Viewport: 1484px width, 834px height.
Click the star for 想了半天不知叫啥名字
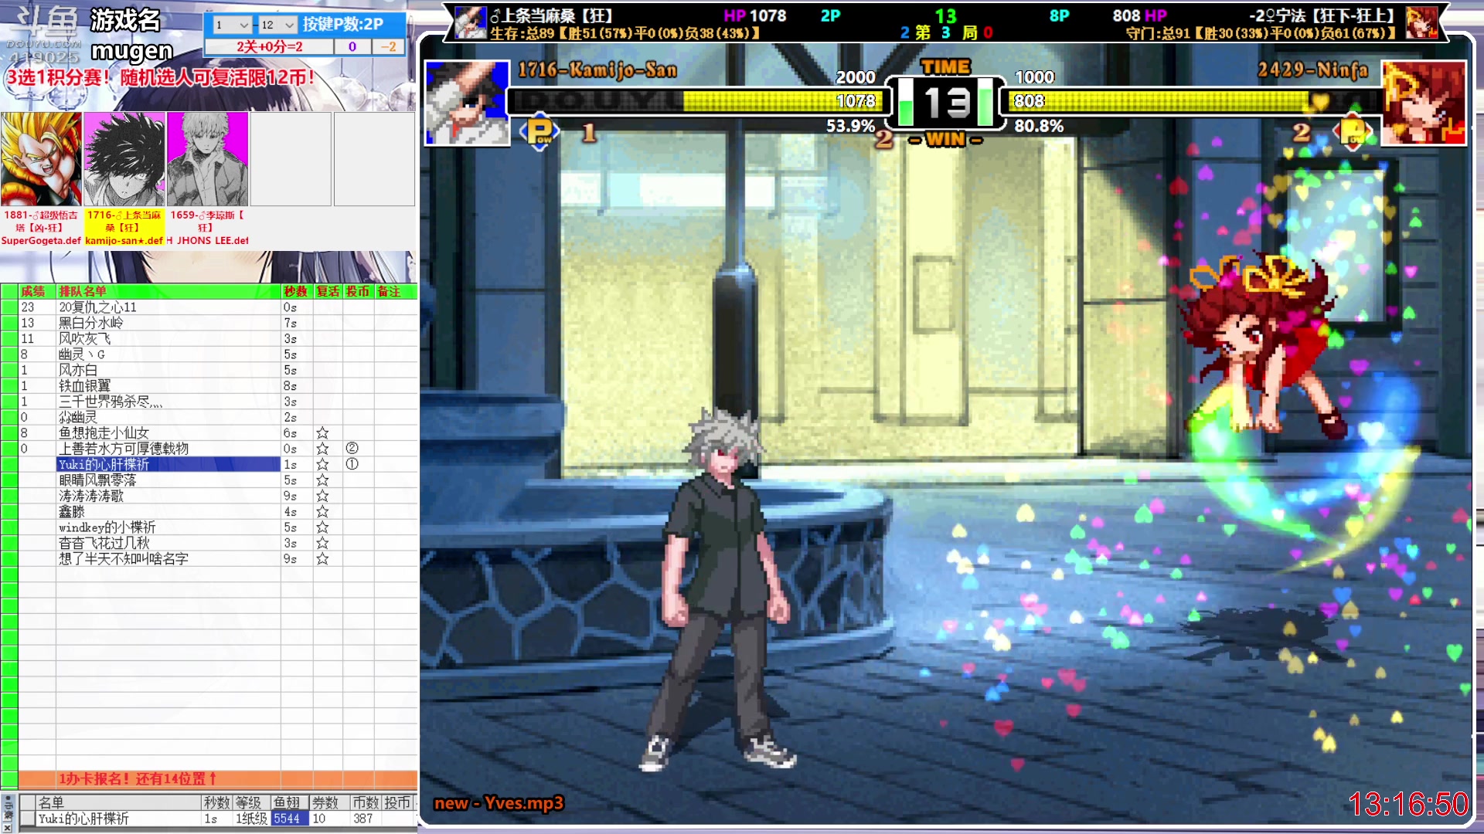point(322,558)
